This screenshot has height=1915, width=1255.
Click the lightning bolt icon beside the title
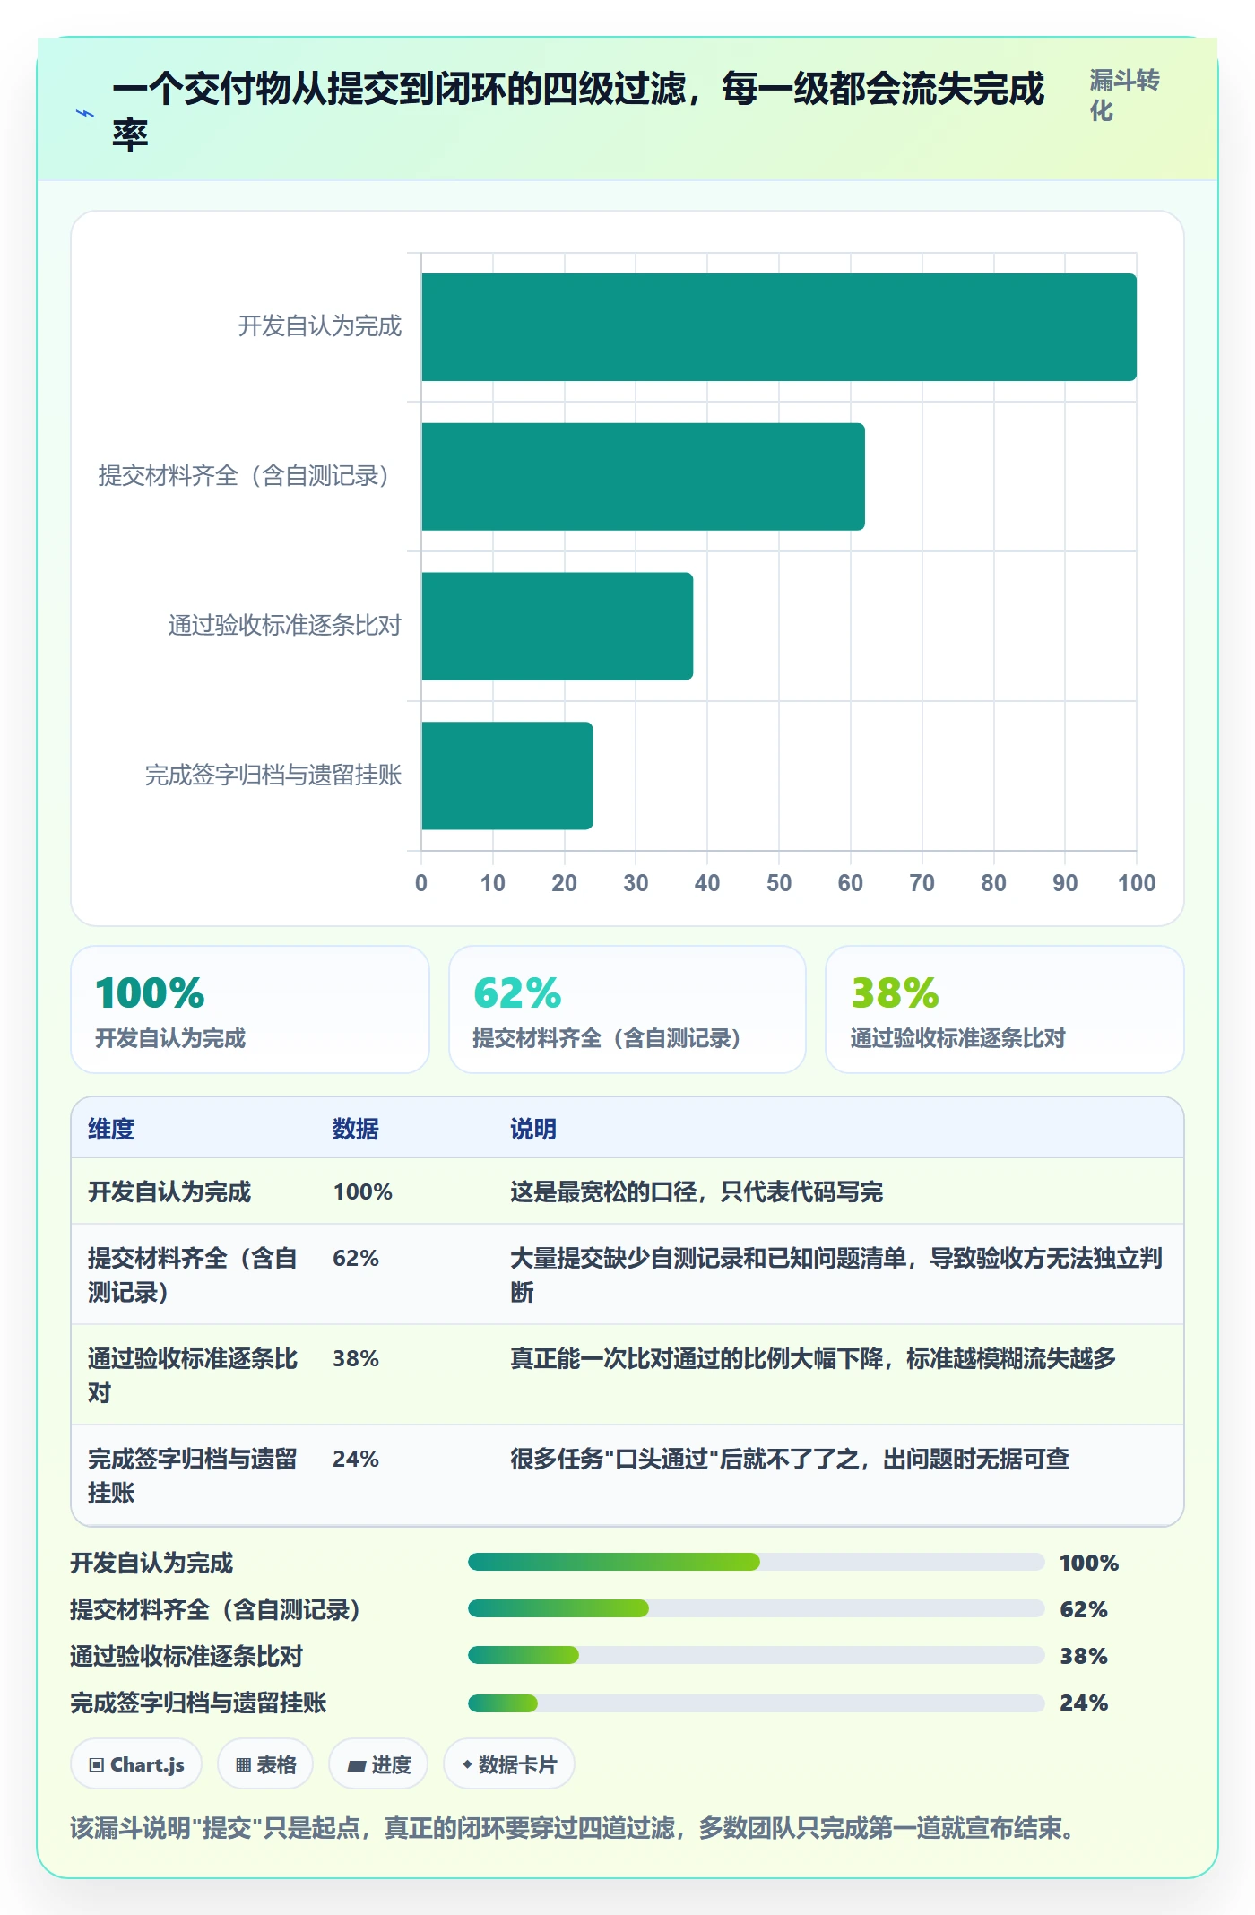[x=85, y=114]
